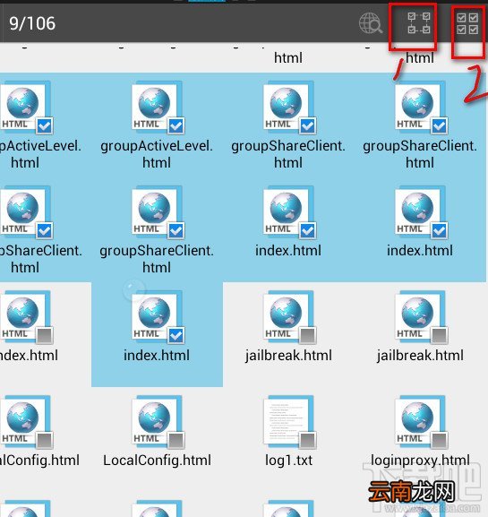Tick the loginproxy.html checkbox
The width and height of the screenshot is (488, 517).
[440, 440]
